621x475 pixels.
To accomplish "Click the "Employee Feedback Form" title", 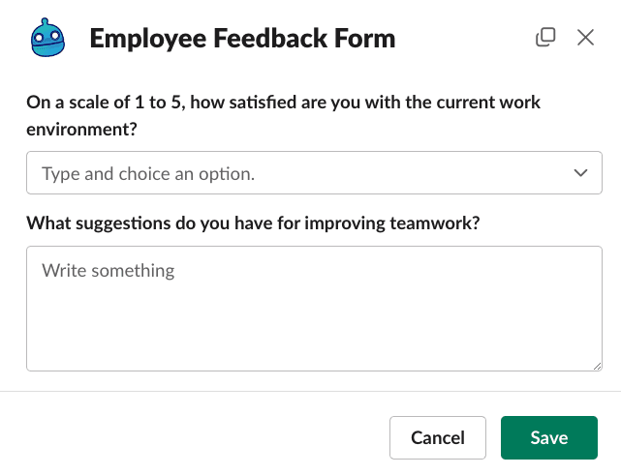I will click(x=242, y=39).
